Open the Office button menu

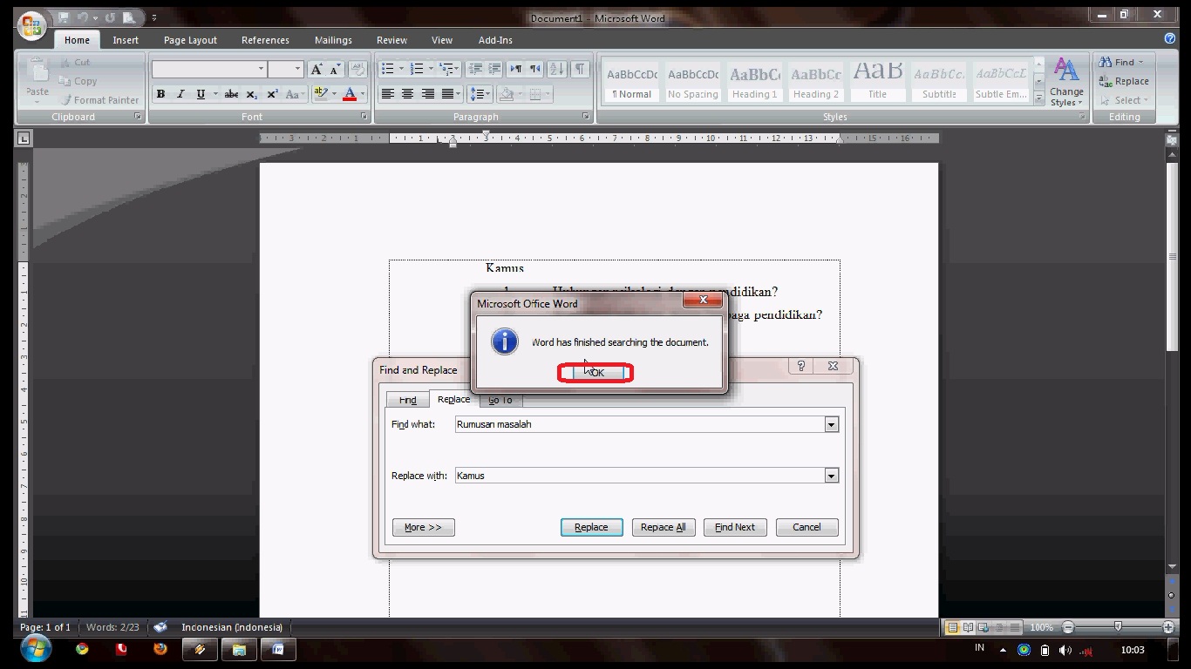[x=31, y=26]
